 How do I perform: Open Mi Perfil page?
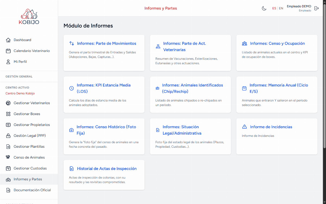[x=29, y=62]
